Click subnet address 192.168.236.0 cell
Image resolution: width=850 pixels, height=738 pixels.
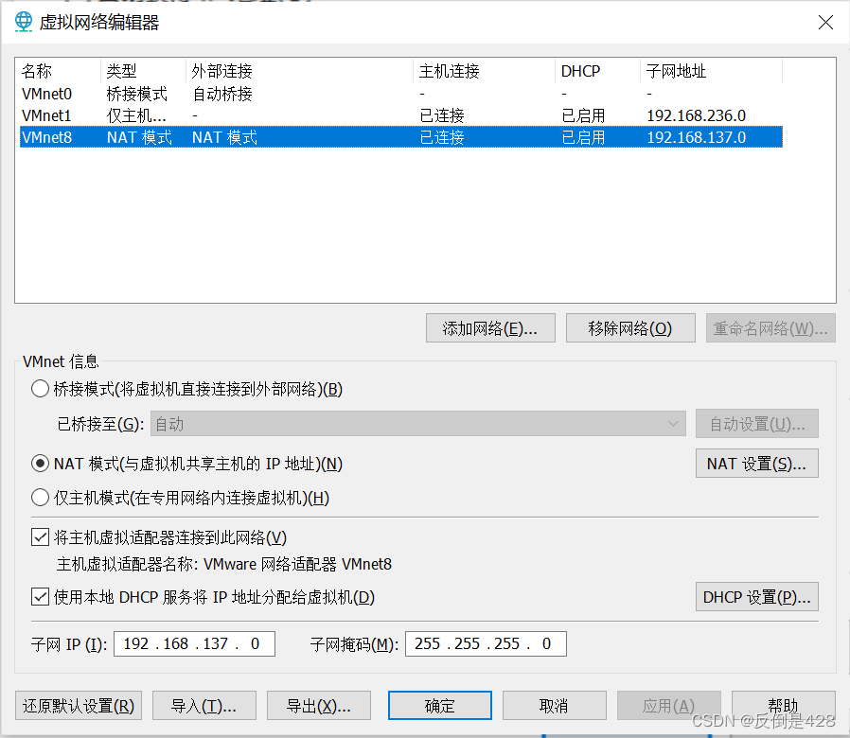[x=696, y=115]
